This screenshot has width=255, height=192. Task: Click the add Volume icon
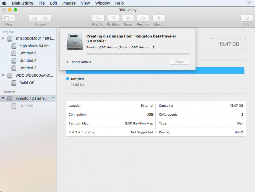point(35,18)
